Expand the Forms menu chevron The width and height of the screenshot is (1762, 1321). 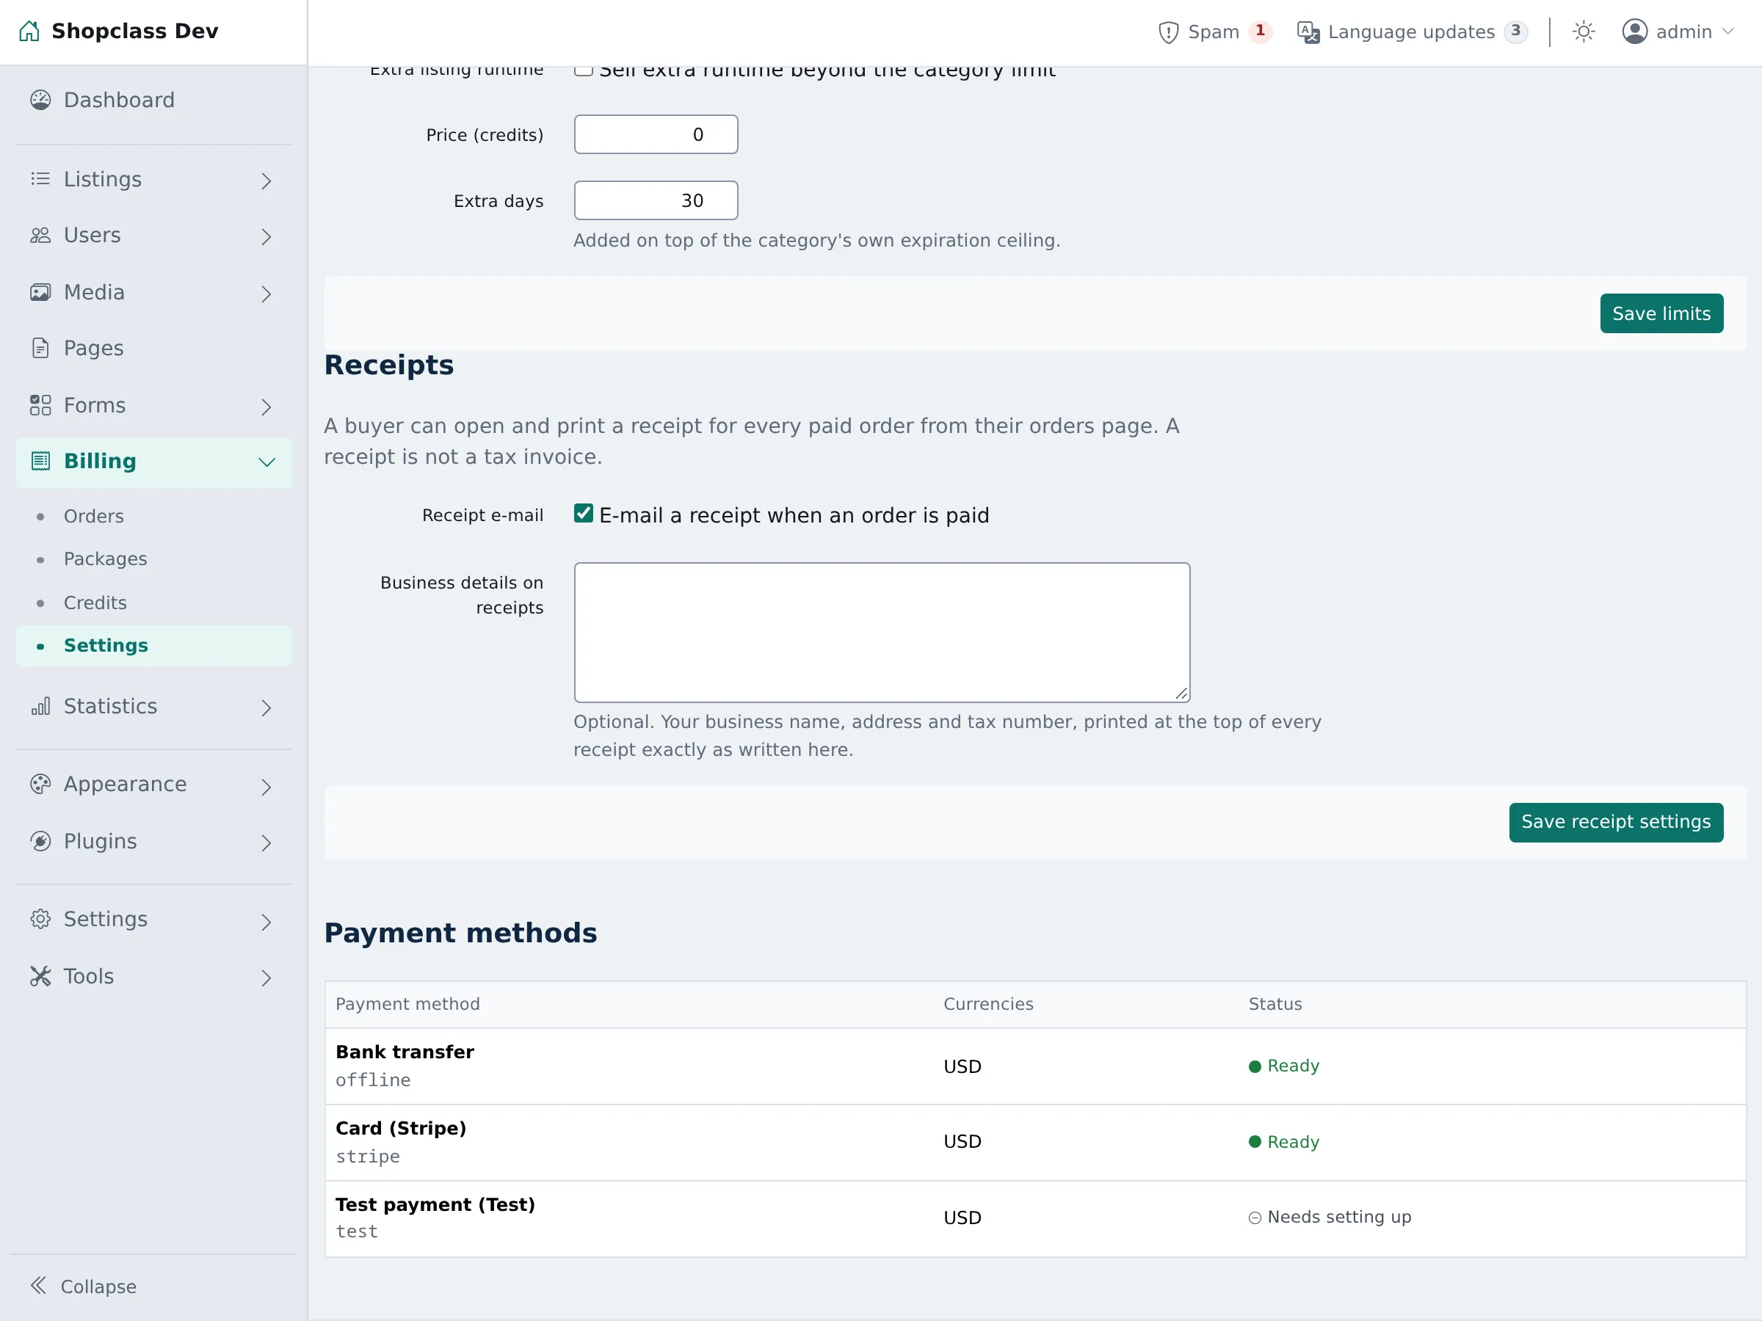[x=266, y=407]
